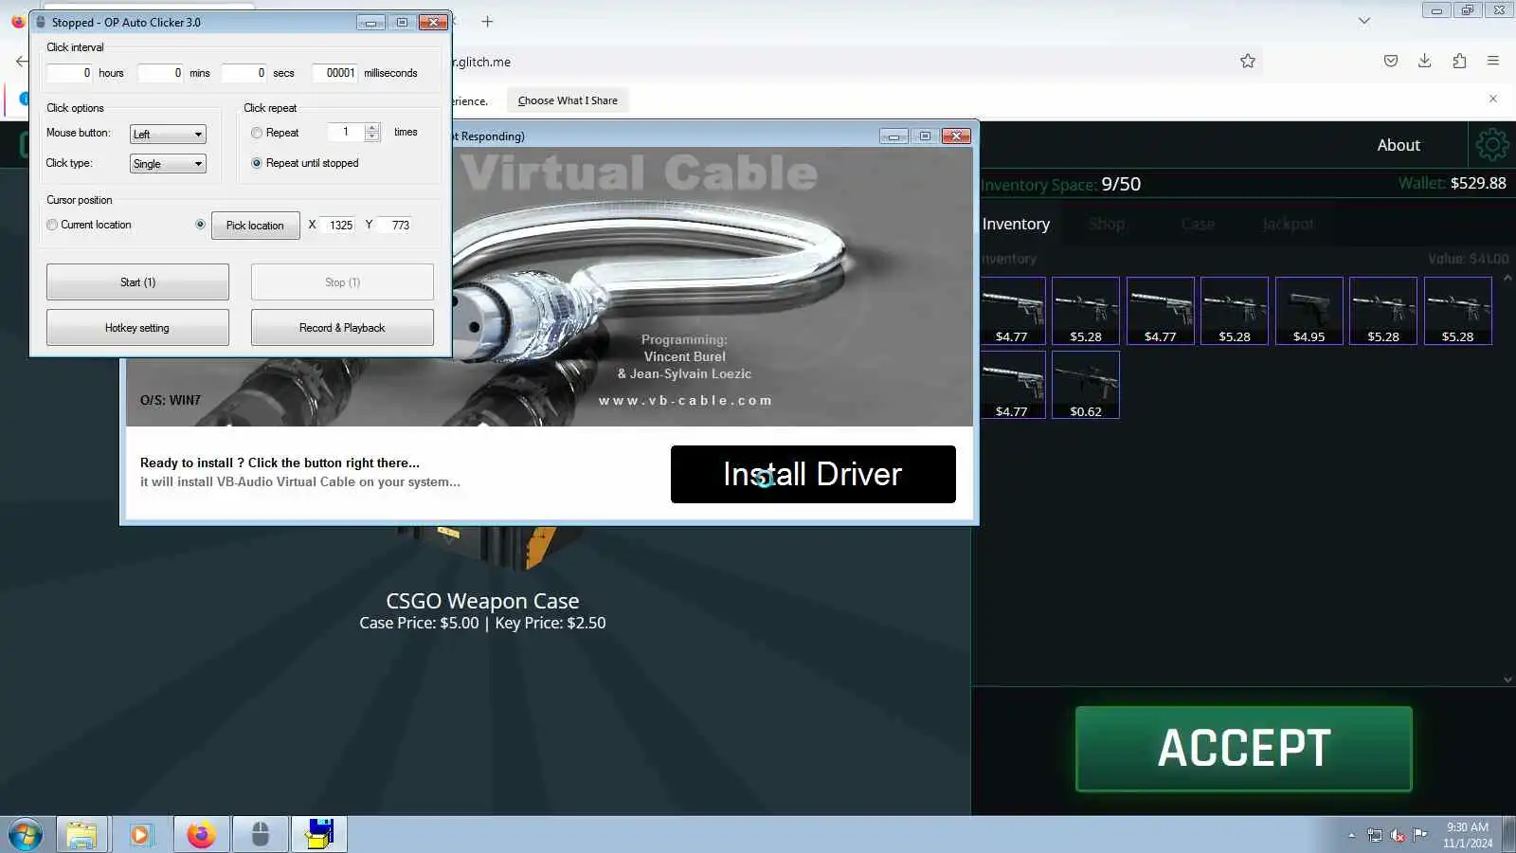Click the Y coordinate field
The width and height of the screenshot is (1516, 853).
pyautogui.click(x=396, y=226)
